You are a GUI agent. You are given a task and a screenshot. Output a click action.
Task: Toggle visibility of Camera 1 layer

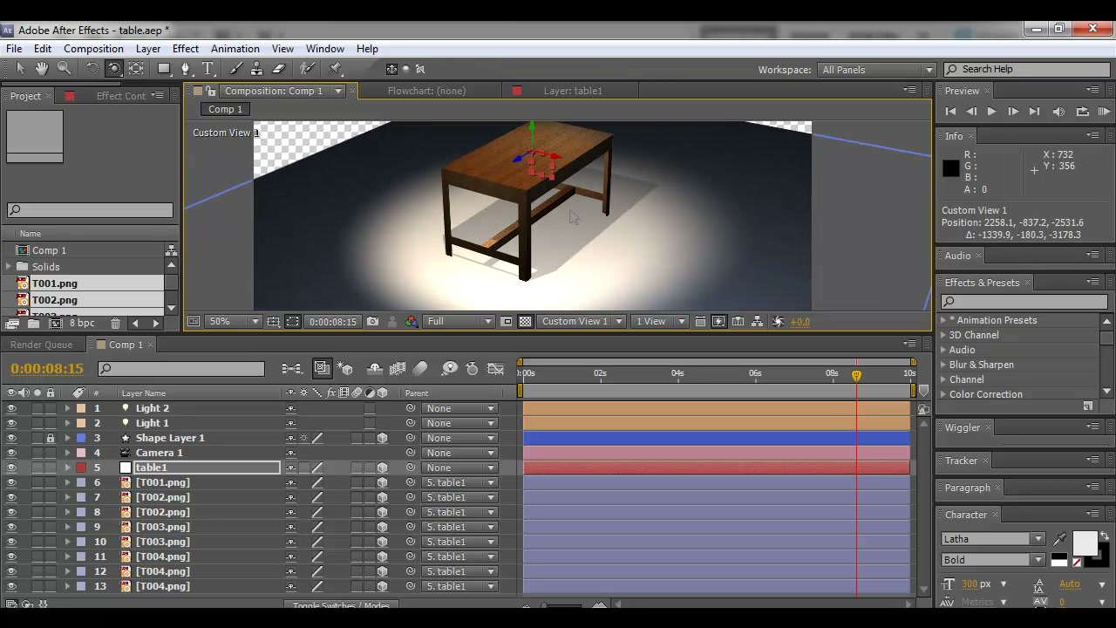pyautogui.click(x=11, y=453)
